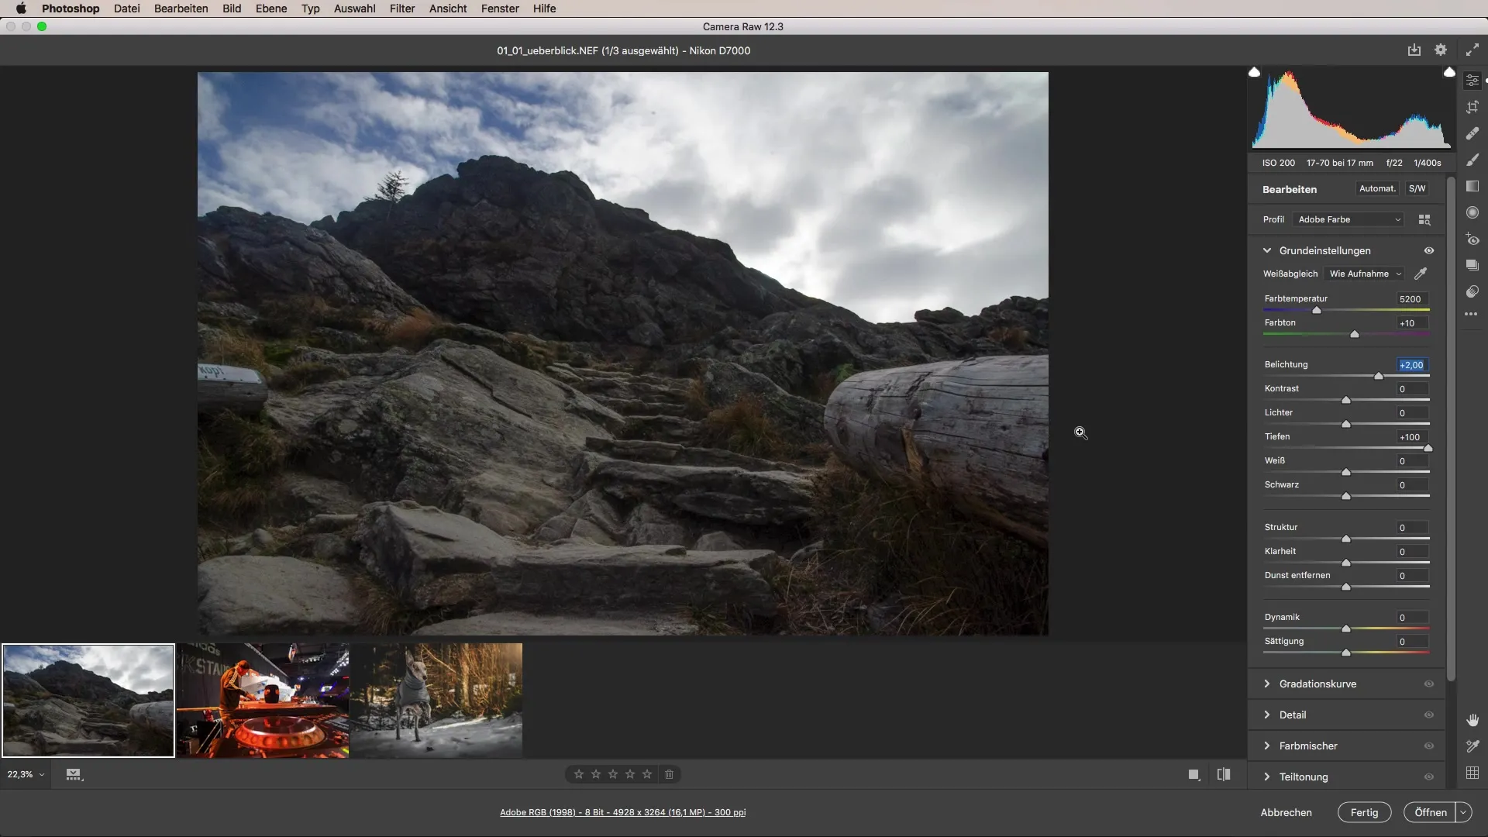Click the Abbrechen button
Viewport: 1488px width, 837px height.
[1286, 812]
